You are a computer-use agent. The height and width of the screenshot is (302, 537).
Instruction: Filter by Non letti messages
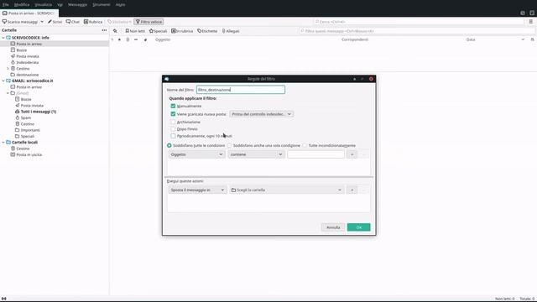click(135, 31)
